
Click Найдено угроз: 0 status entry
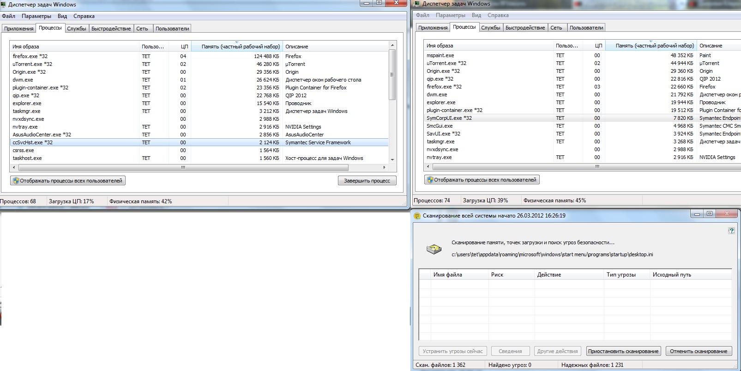click(510, 365)
